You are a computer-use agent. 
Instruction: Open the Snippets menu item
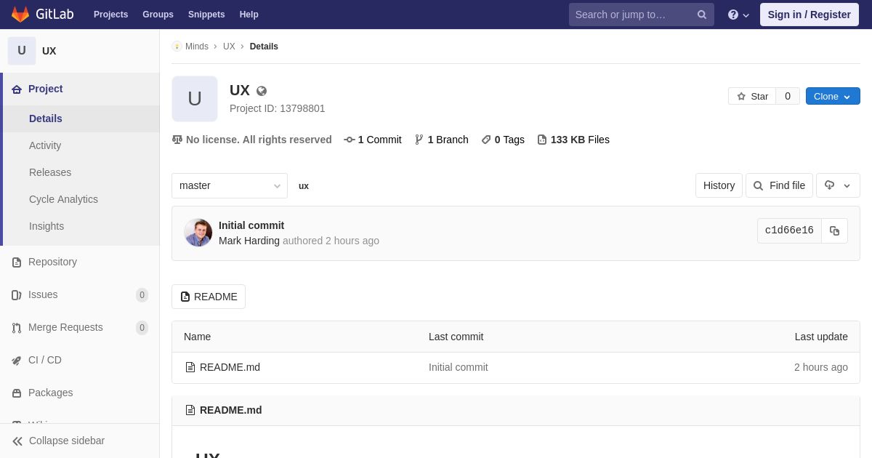point(206,15)
